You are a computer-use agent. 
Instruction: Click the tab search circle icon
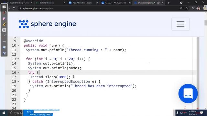coord(181,3)
